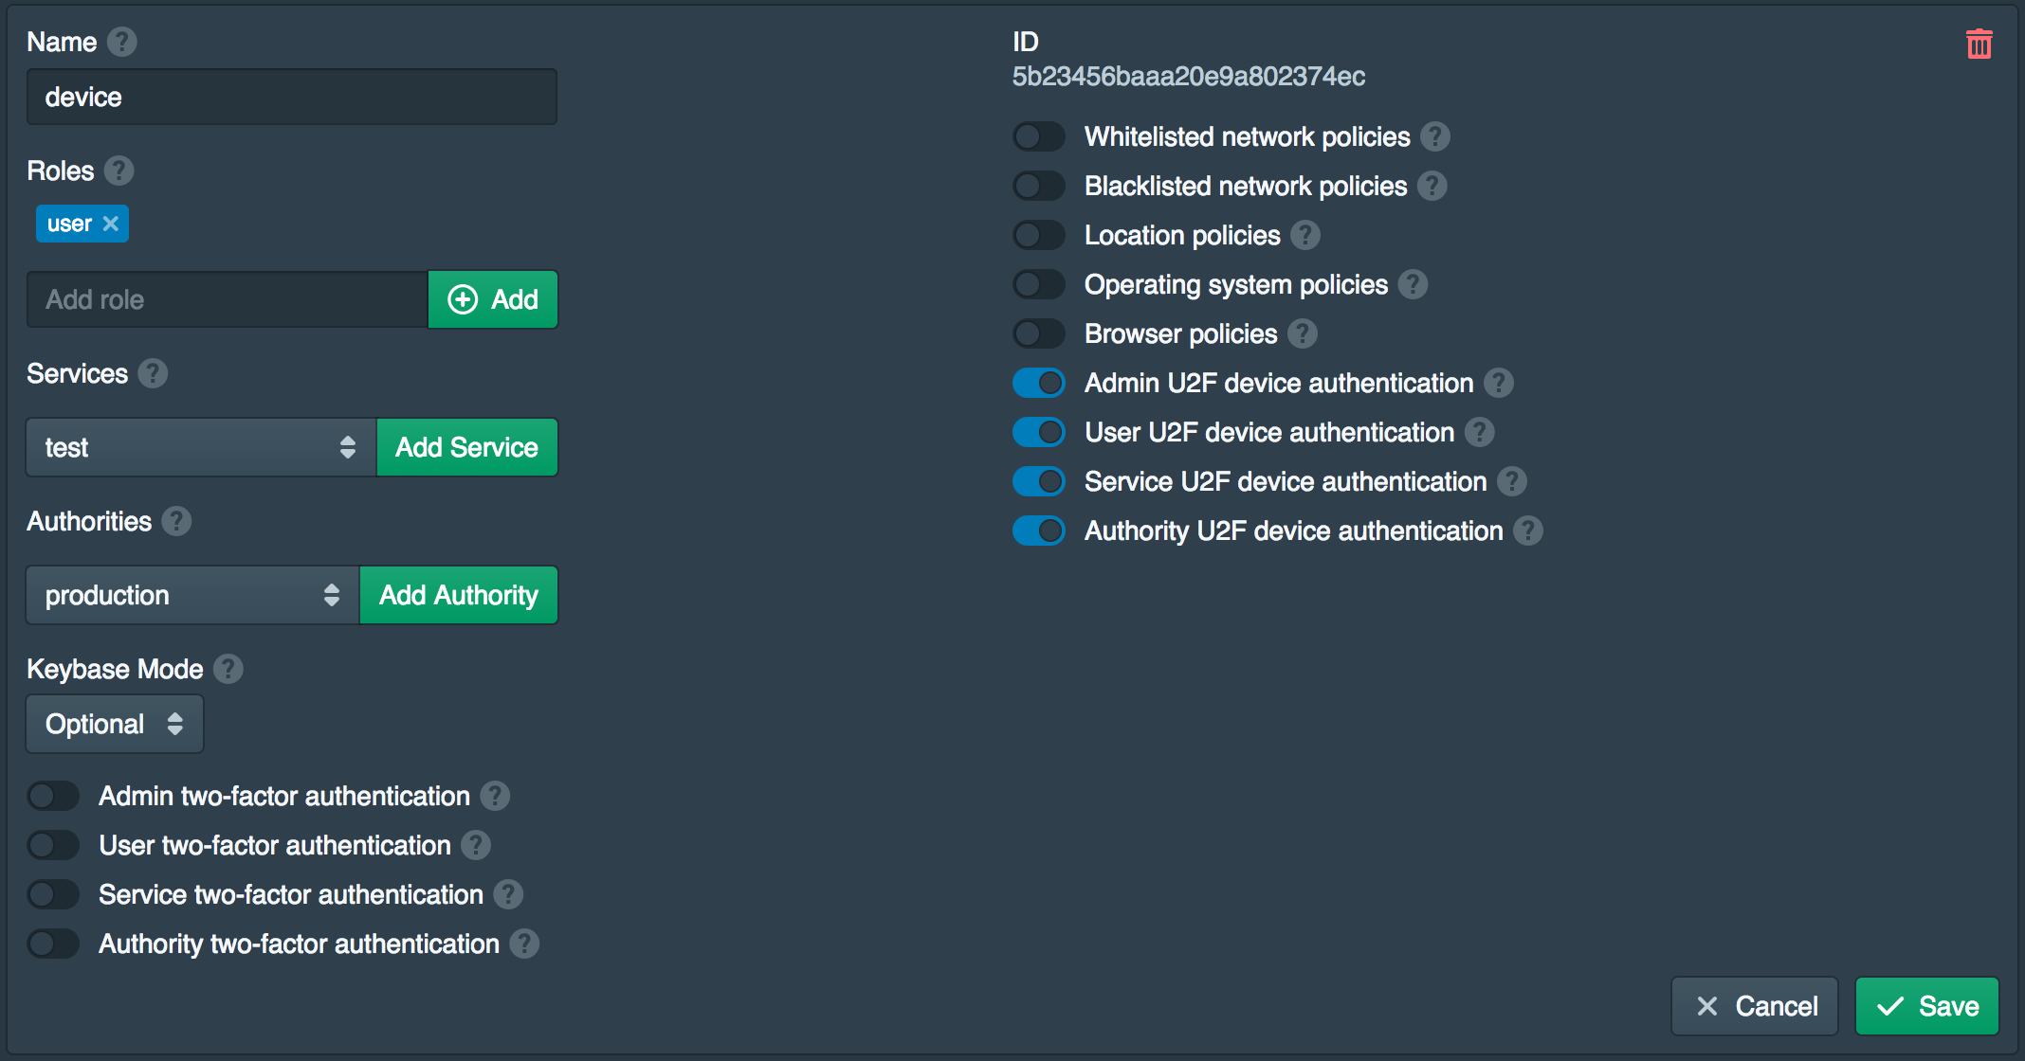Toggle Location policies switch
Image resolution: width=2025 pixels, height=1061 pixels.
(1039, 235)
